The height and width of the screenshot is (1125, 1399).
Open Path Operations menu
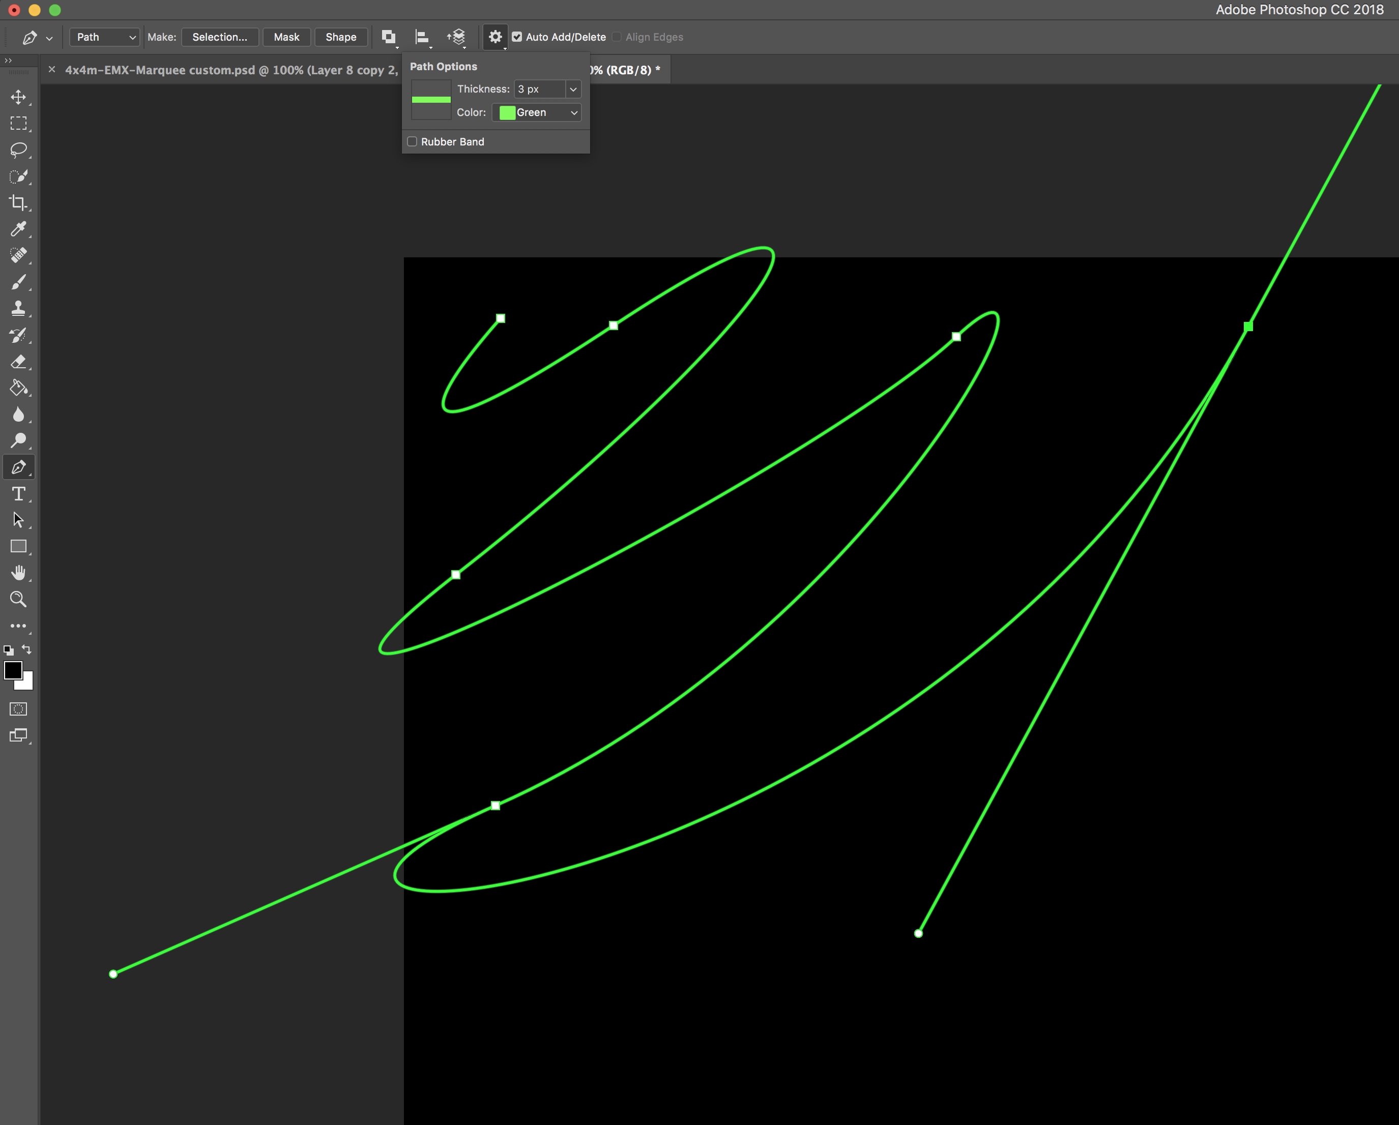tap(389, 38)
